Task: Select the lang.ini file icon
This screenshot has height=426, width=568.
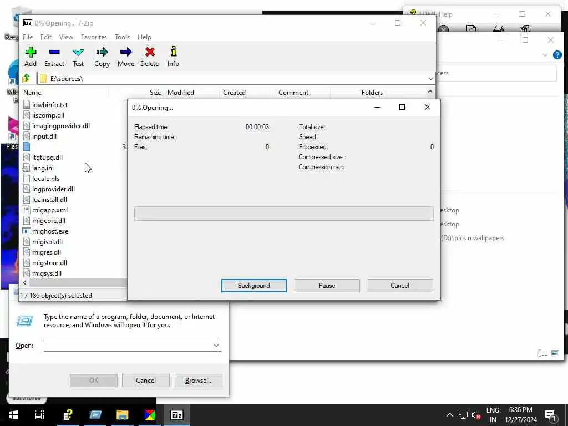Action: 27,168
